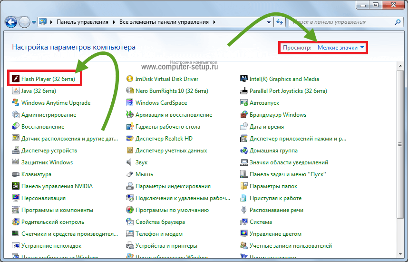Expand the Все элементы панели управления arrow
This screenshot has height=262, width=408.
(x=214, y=22)
